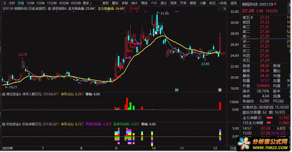Add stock with +自选
The width and height of the screenshot is (292, 152).
[x=222, y=3]
